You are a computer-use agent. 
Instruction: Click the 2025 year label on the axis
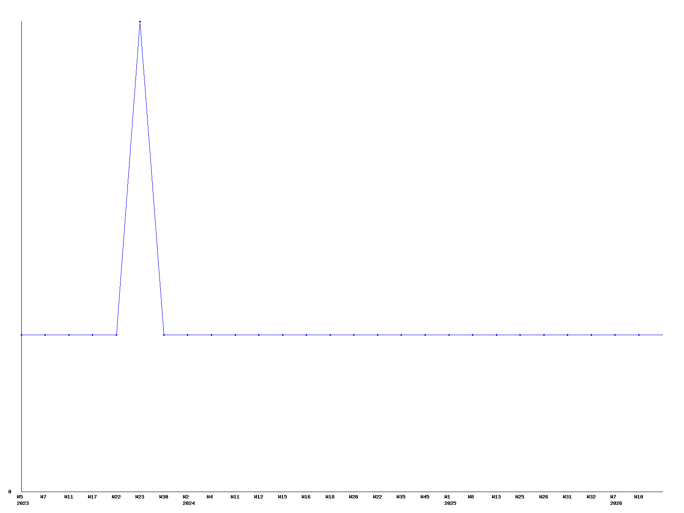coord(450,503)
